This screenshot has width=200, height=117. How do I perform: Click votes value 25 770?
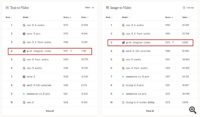tap(85, 59)
